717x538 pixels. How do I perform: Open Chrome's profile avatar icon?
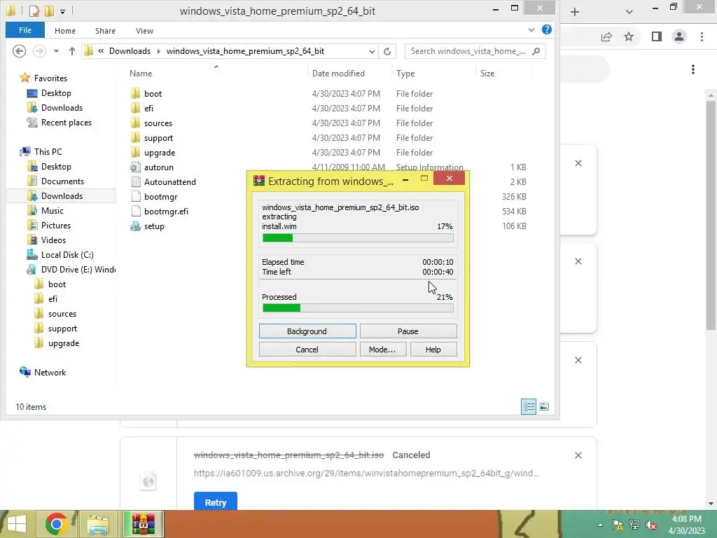[x=679, y=36]
